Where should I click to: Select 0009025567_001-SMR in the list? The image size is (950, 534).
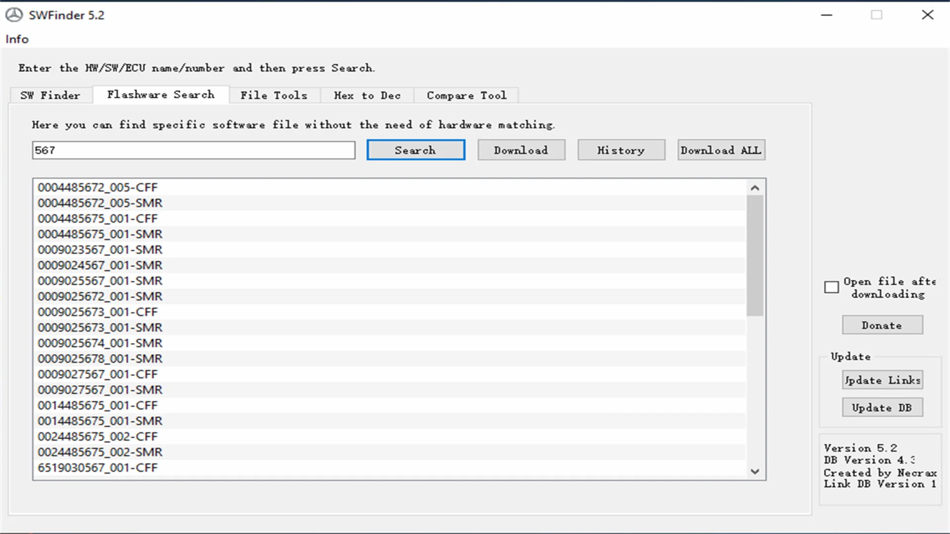(x=389, y=281)
